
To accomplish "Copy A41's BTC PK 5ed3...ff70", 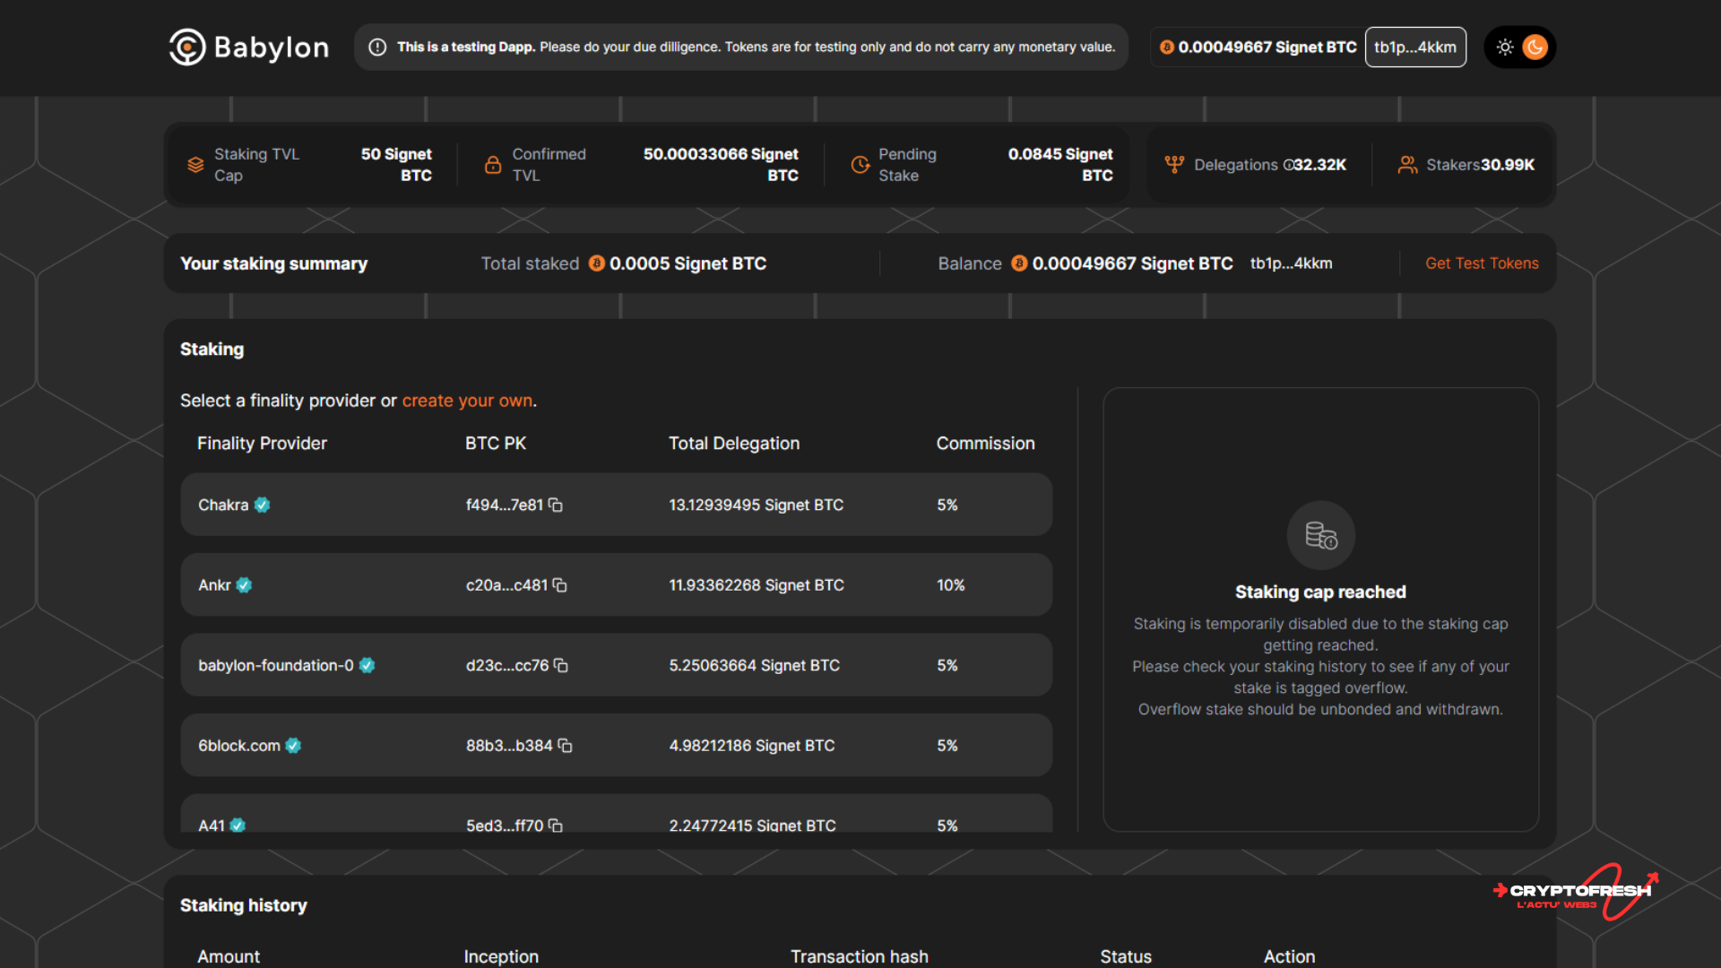I will coord(556,825).
